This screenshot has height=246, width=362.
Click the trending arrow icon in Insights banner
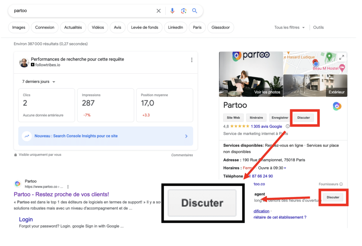point(27,136)
